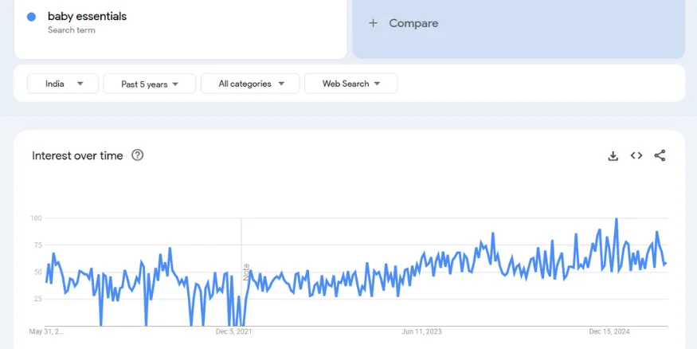Download the interest over time CSV
The height and width of the screenshot is (349, 697).
coord(613,156)
